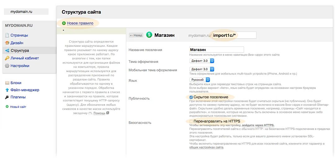This screenshot has height=158, width=335.
Task: Click the gear icon for Настройки
Action: 7,66
